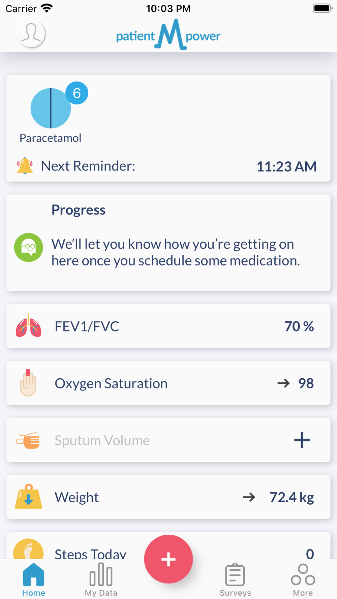This screenshot has width=337, height=599.
Task: Tap the lungs icon for FEV1/FVC
Action: 29,326
